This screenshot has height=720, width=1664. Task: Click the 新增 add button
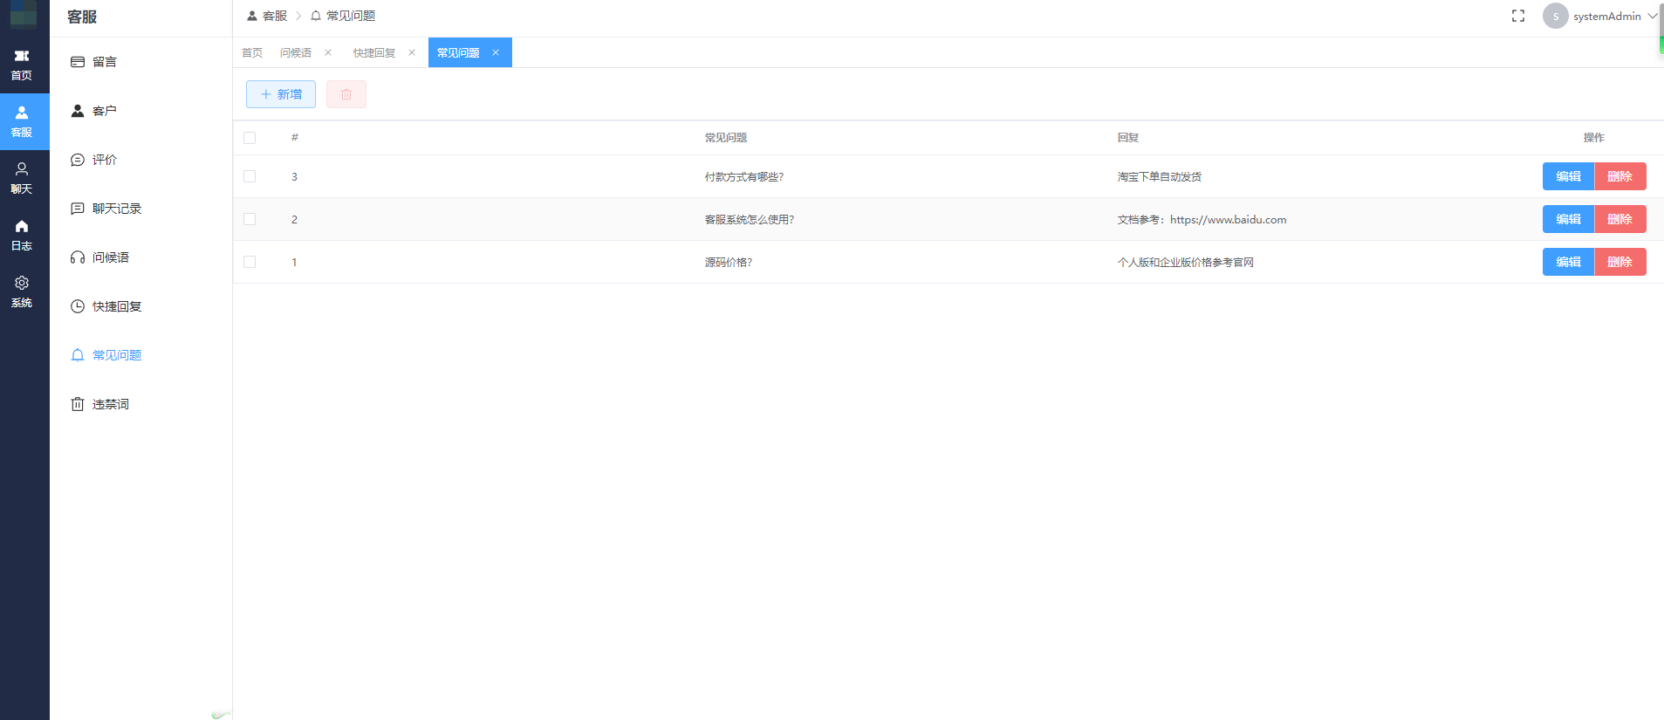[x=281, y=94]
